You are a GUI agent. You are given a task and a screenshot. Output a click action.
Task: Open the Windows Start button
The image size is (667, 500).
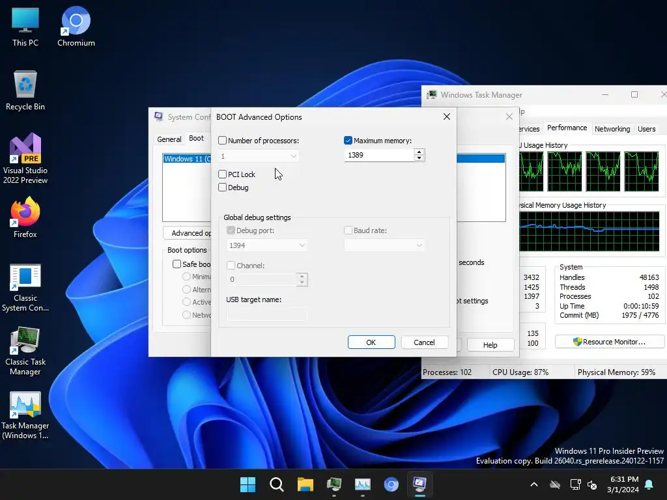[x=248, y=484]
